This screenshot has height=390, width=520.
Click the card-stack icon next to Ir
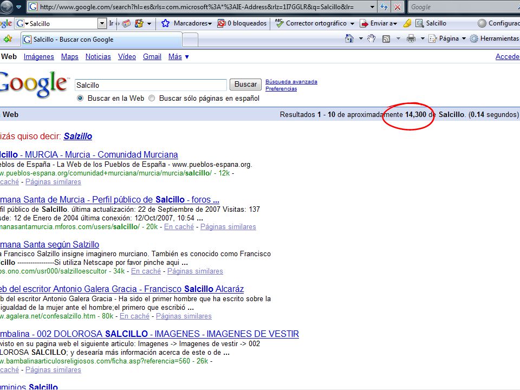point(126,23)
